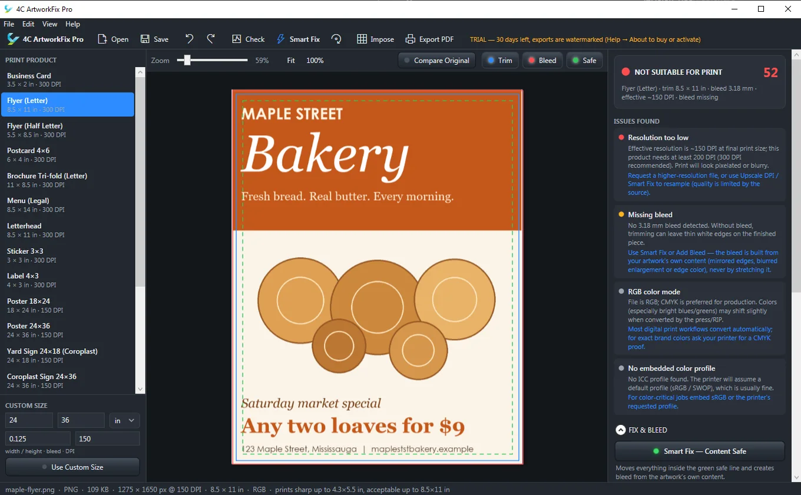Click Smart Fix — Content Safe button

pyautogui.click(x=700, y=451)
